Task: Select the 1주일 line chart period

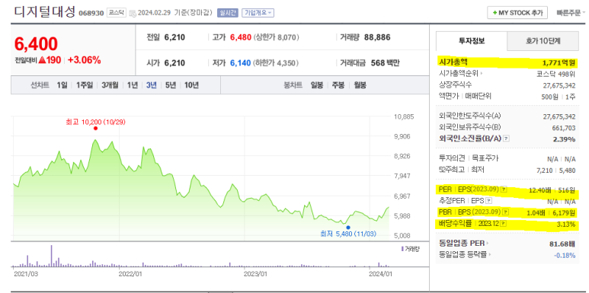Action: (x=84, y=85)
